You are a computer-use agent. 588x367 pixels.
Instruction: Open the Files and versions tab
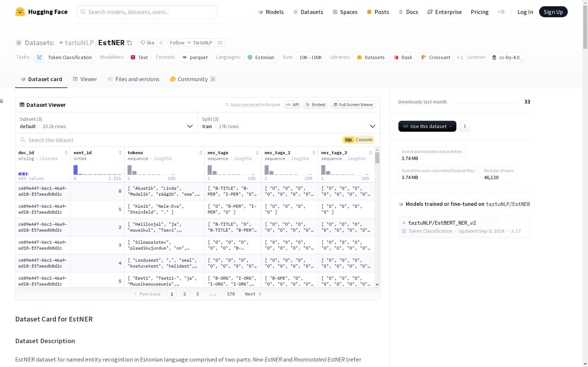(133, 79)
